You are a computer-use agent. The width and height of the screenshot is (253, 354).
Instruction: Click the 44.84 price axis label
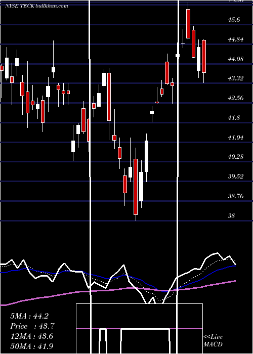(x=236, y=39)
